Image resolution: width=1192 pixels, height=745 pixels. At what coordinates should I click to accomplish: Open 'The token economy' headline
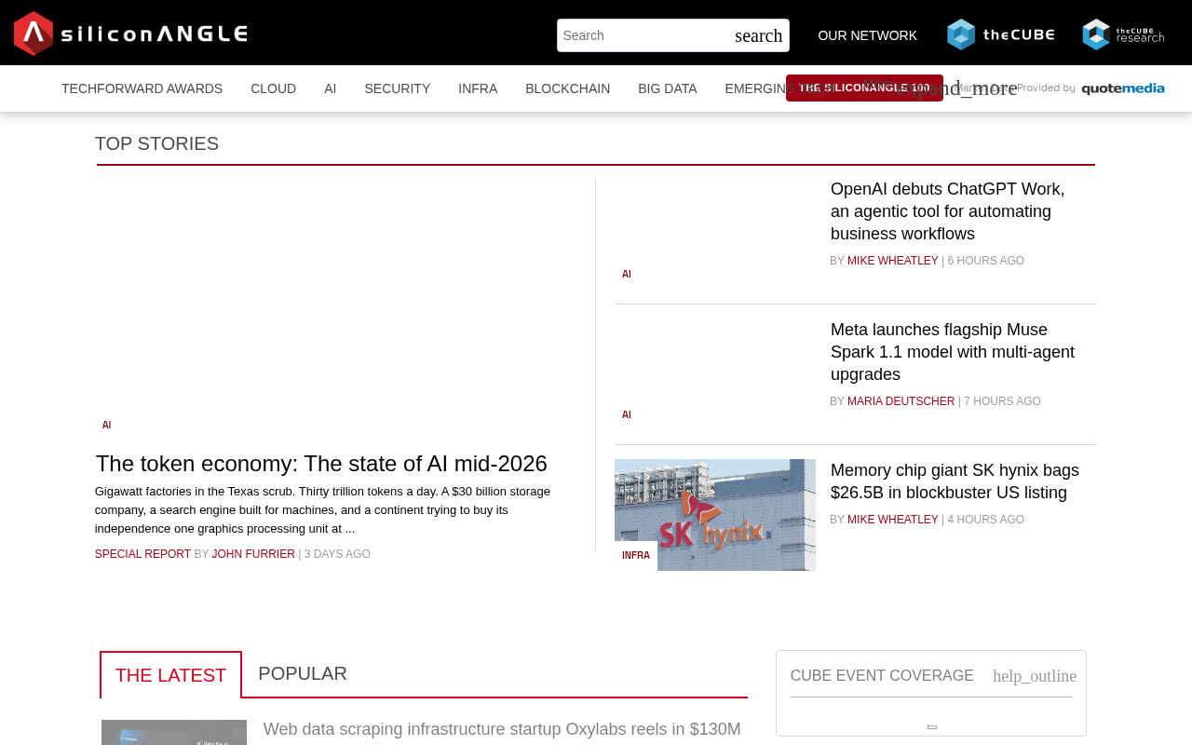(321, 463)
